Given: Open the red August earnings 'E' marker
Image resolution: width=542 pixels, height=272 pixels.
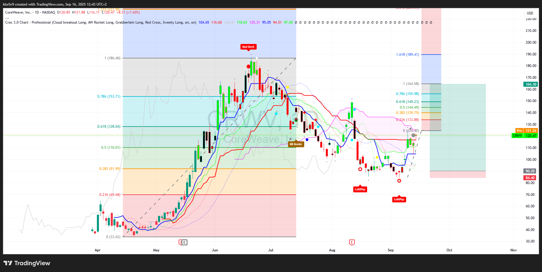Looking at the screenshot, I should (352, 242).
